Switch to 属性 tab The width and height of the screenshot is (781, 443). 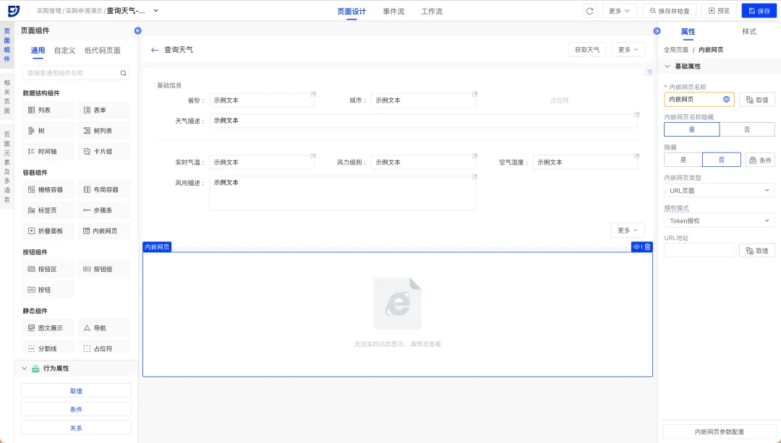pyautogui.click(x=688, y=31)
